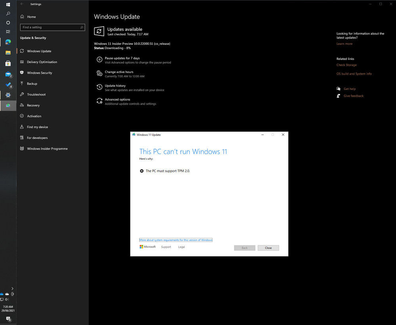Screen dimensions: 396x325
Task: Click the Advanced options gear-arrows icon
Action: point(99,101)
